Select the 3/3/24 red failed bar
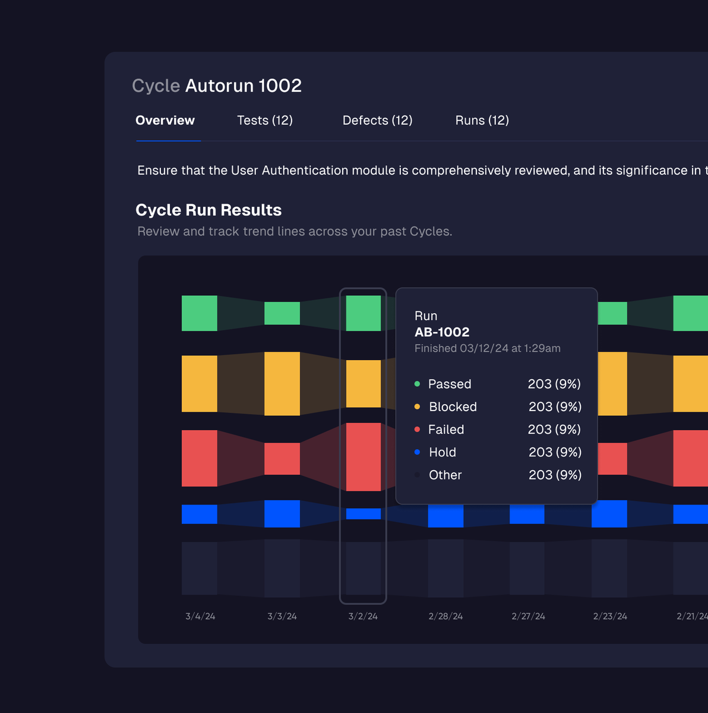This screenshot has height=713, width=708. [282, 459]
